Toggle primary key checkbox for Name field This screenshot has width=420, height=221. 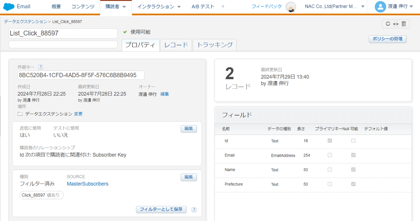coord(330,170)
